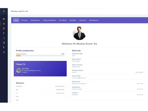The width and height of the screenshot is (148, 111).
Task: Click the Work info heading
Action: 76,51
